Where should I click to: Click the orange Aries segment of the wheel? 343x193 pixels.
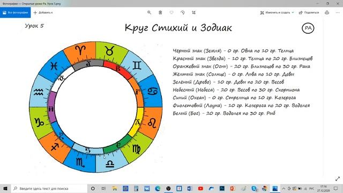(81, 51)
